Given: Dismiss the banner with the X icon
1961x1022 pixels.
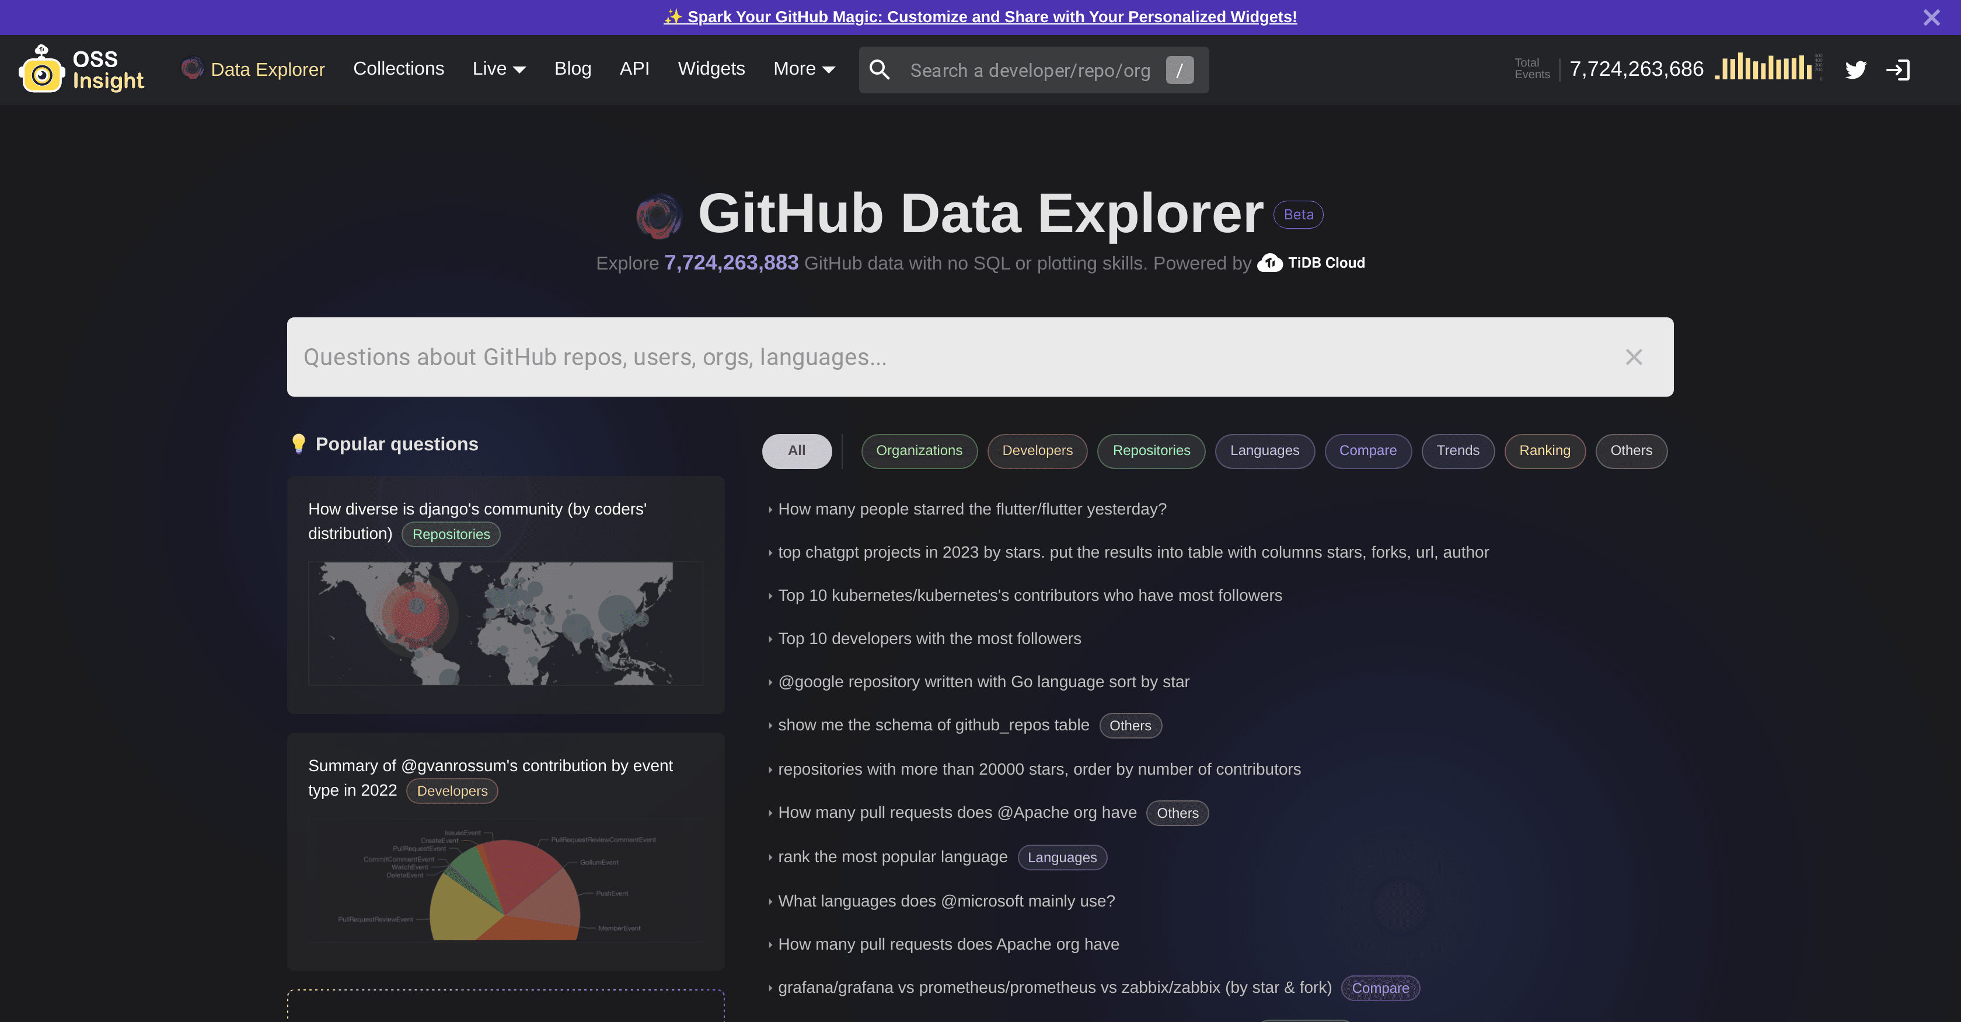Looking at the screenshot, I should coord(1931,17).
